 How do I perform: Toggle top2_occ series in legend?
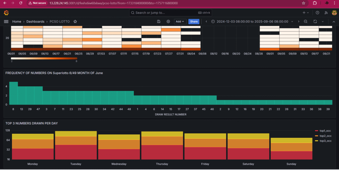click(x=325, y=136)
